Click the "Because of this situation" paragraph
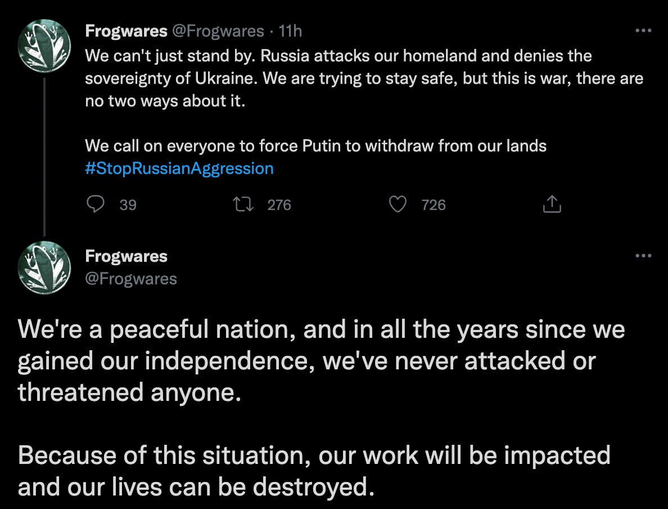668x509 pixels. coord(314,470)
